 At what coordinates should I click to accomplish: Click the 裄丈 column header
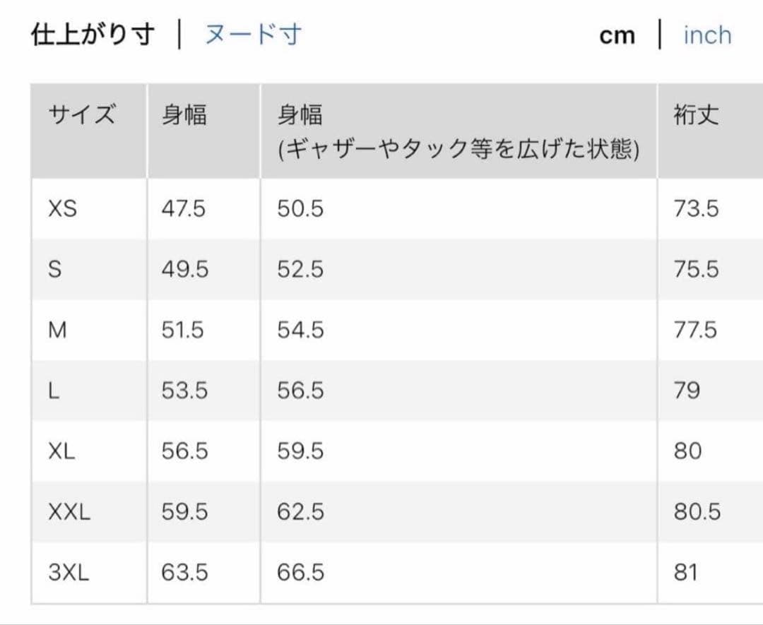(x=697, y=115)
